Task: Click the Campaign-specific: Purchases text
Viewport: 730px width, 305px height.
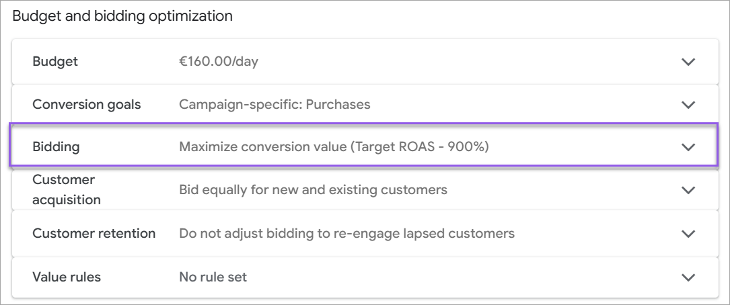Action: tap(275, 105)
